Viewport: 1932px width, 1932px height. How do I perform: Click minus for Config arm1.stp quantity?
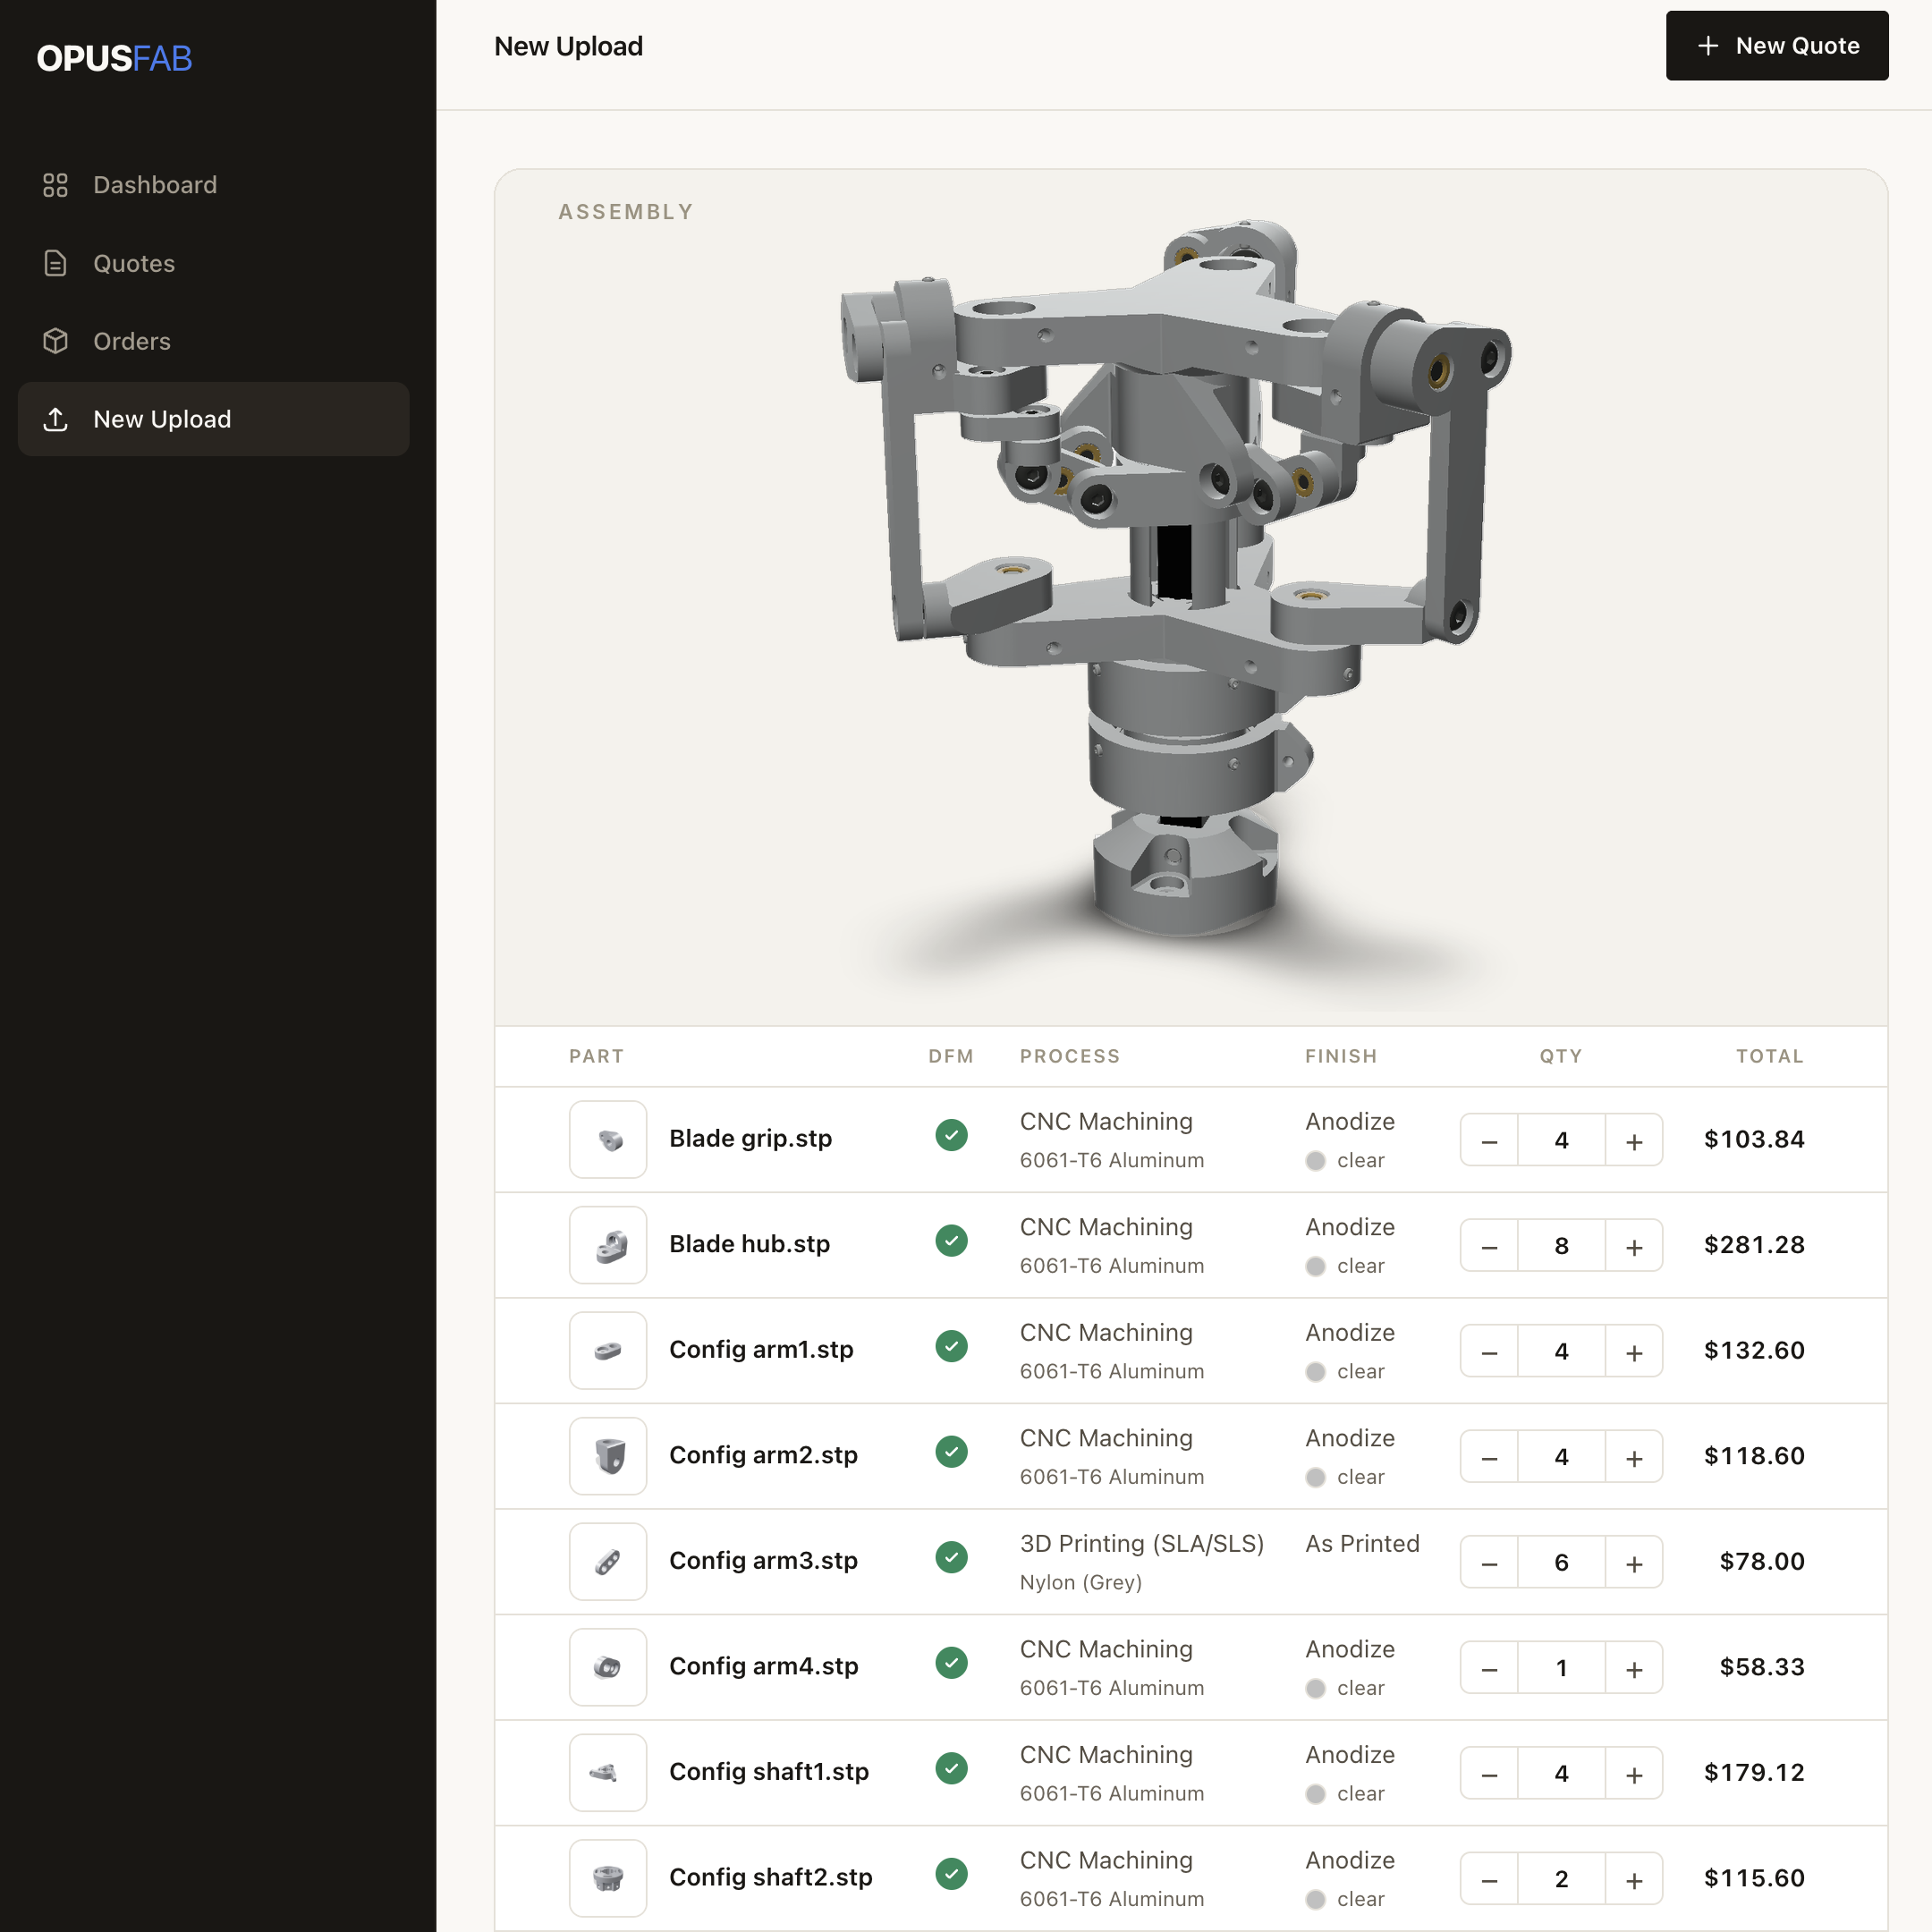(1489, 1351)
